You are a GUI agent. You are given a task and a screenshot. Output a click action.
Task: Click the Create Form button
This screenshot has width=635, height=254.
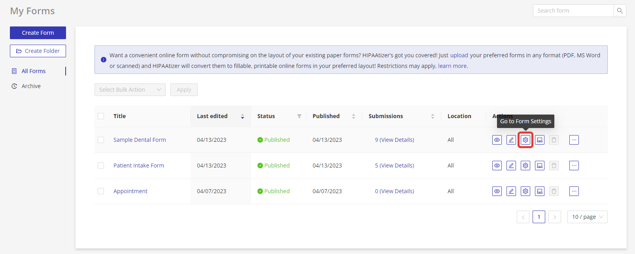point(38,33)
